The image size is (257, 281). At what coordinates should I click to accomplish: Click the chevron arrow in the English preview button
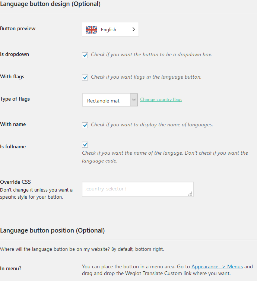coord(133,29)
